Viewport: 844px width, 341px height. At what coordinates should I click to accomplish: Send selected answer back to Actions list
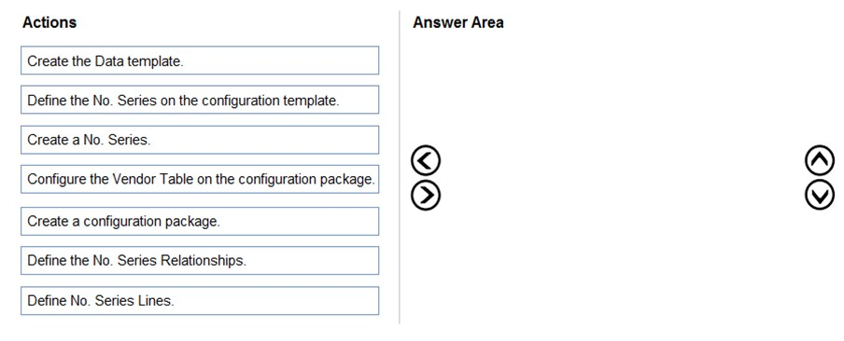425,160
